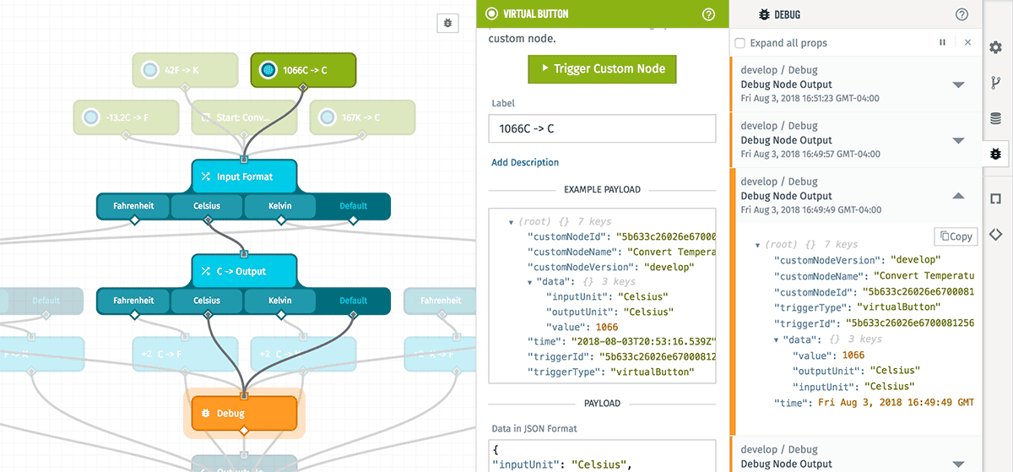Image resolution: width=1013 pixels, height=472 pixels.
Task: Select the orange Debug node label
Action: 230,414
